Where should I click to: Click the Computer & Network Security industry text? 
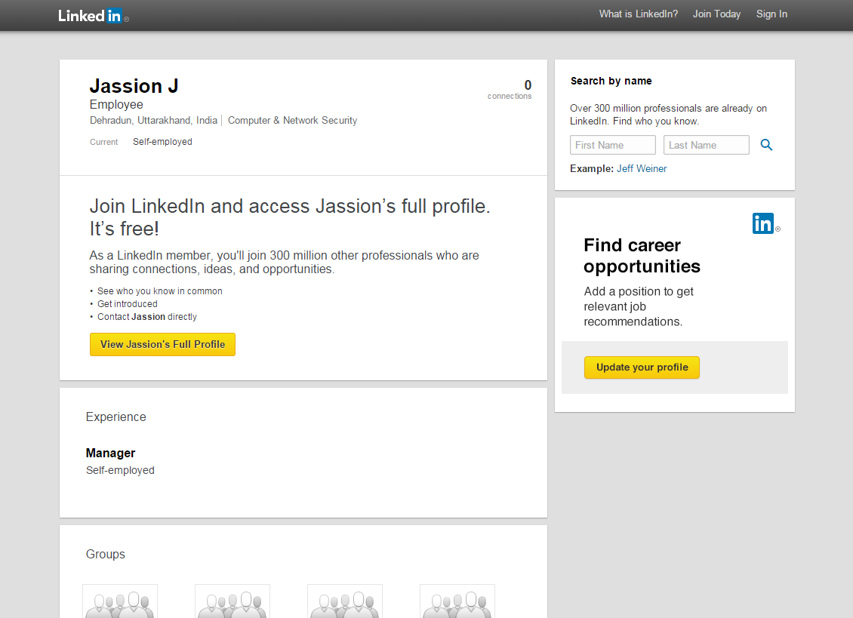293,120
